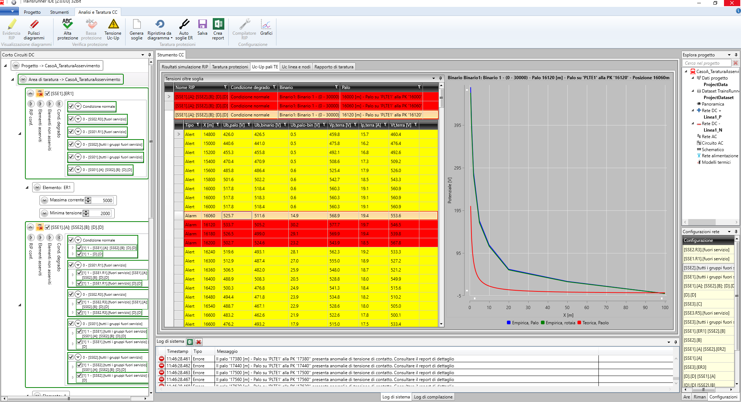
Task: Clear the project search field
Action: [736, 63]
